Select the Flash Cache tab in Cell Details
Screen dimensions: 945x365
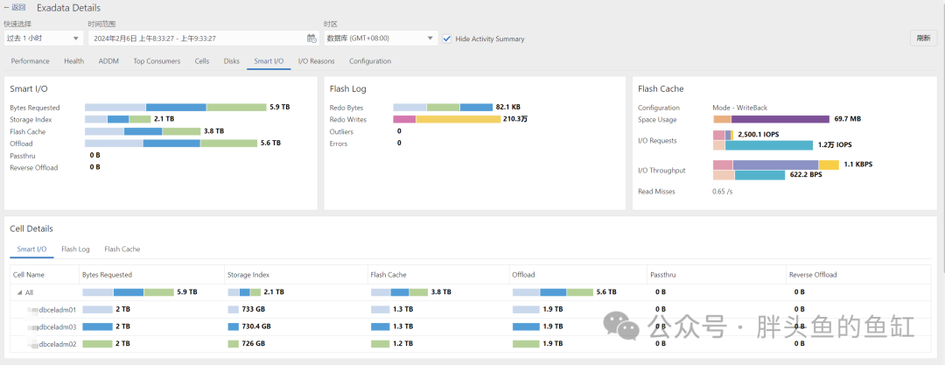pyautogui.click(x=122, y=249)
